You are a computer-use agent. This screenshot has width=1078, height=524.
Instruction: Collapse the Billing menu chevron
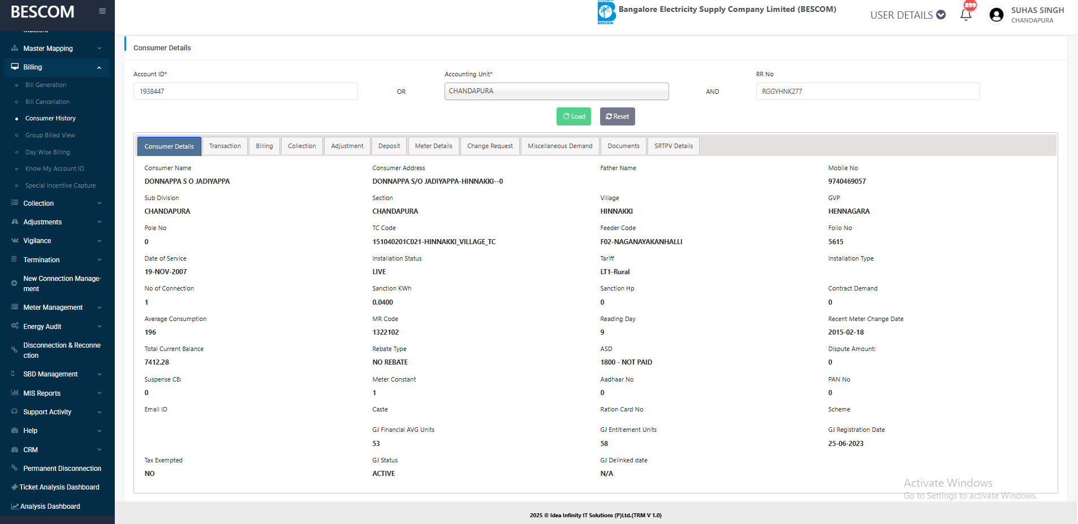coord(100,67)
